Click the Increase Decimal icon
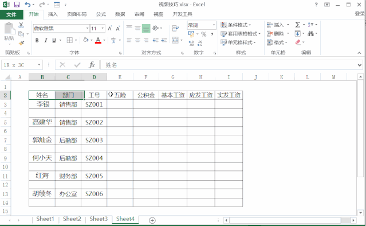The height and width of the screenshot is (226, 366). click(x=191, y=43)
